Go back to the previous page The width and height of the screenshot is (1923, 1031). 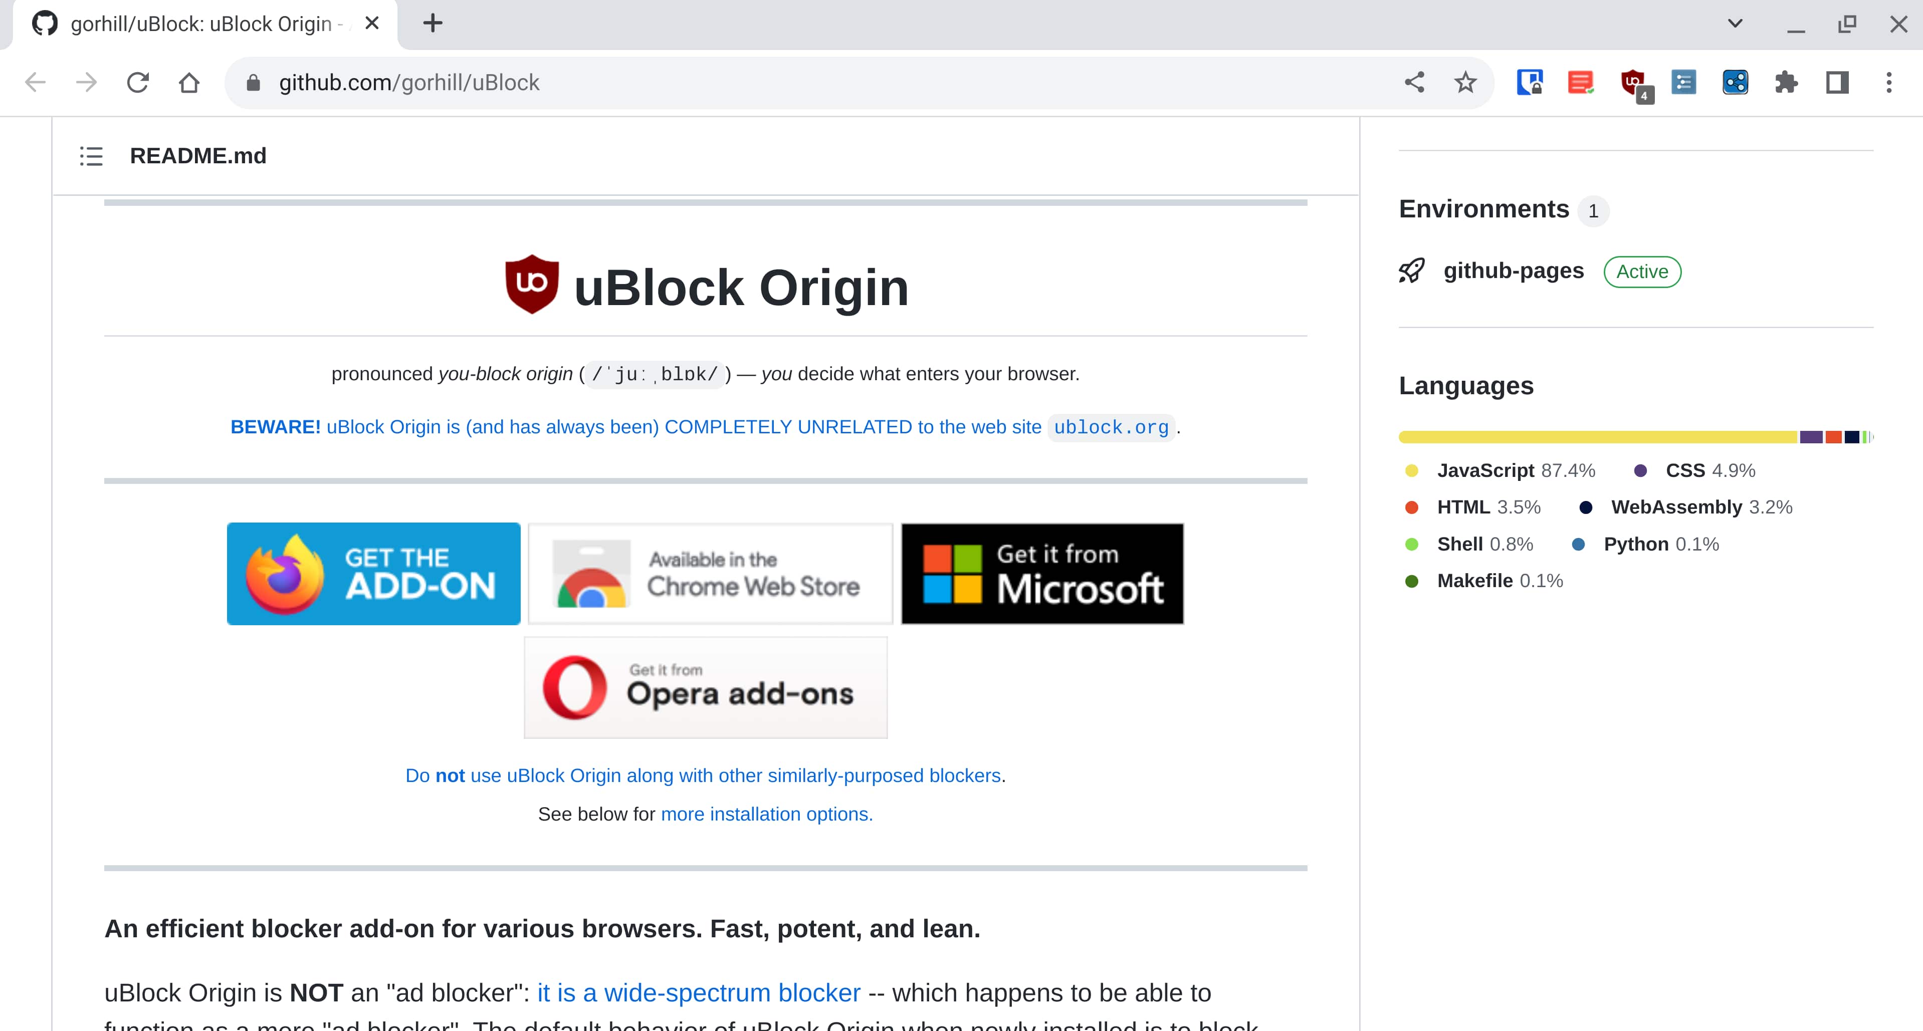coord(35,82)
